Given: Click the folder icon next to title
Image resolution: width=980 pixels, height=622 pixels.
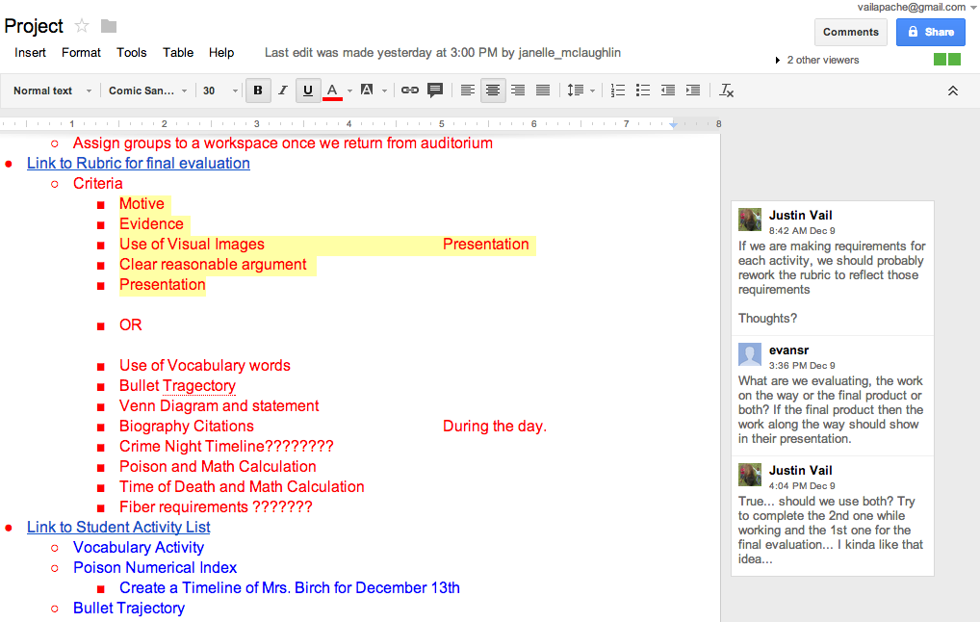Looking at the screenshot, I should (109, 26).
